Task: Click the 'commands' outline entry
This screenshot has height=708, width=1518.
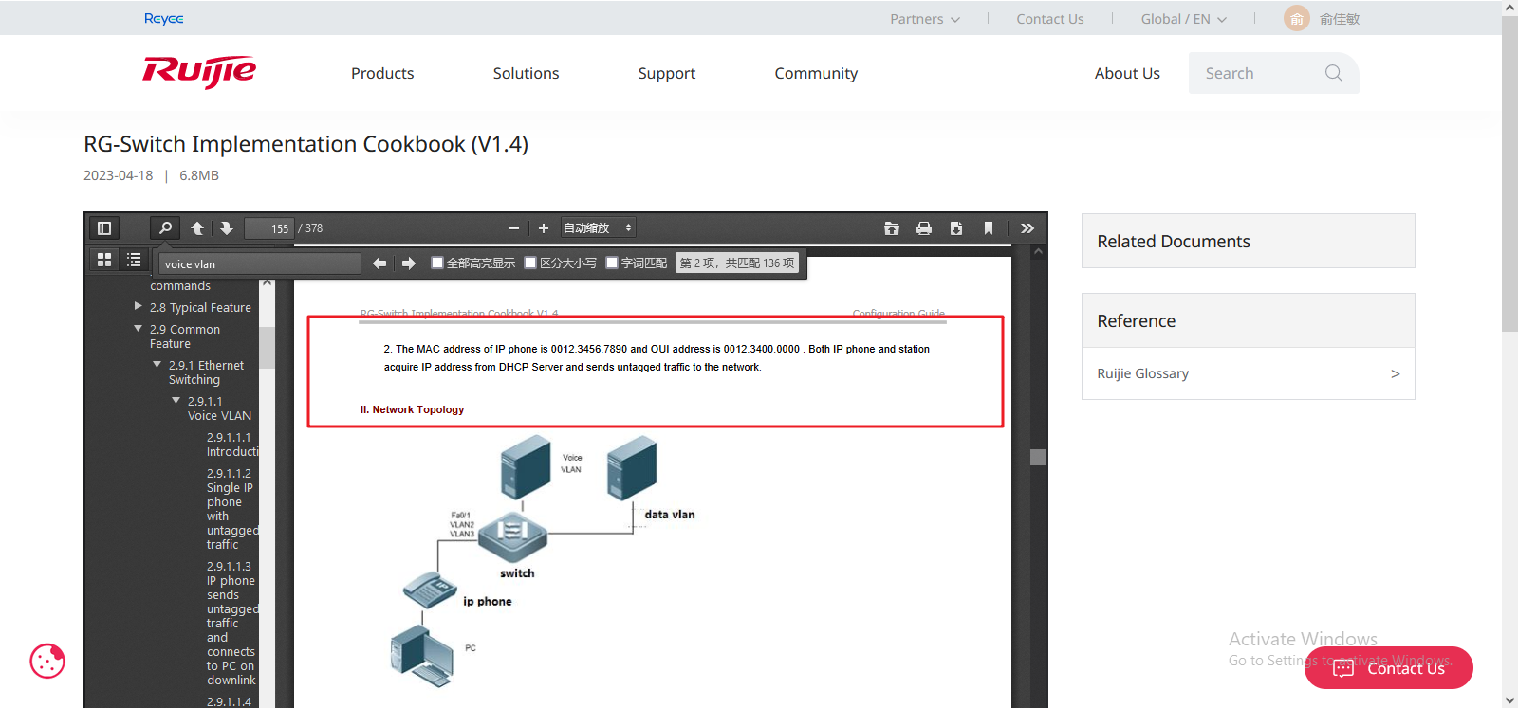Action: [180, 285]
